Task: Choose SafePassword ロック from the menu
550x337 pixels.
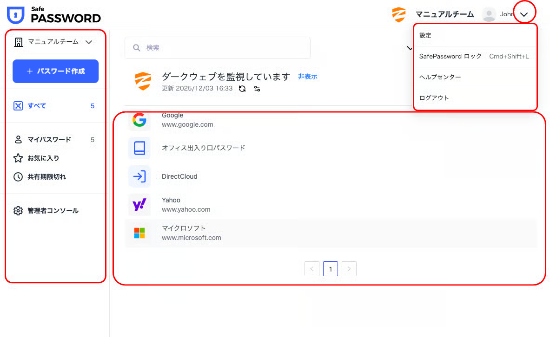Action: [450, 57]
